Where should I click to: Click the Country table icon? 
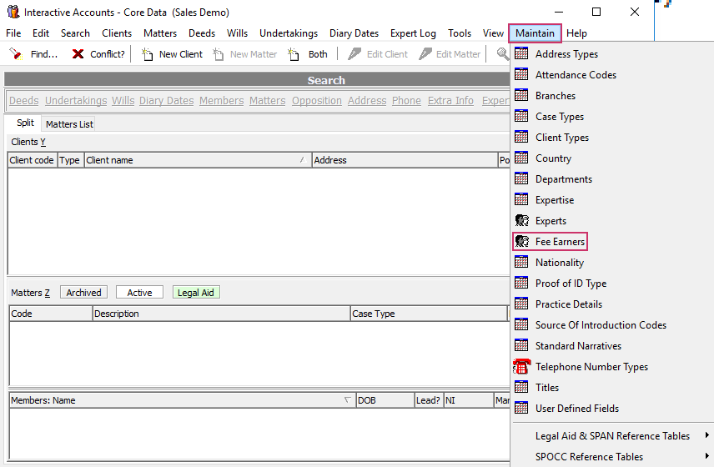coord(521,158)
